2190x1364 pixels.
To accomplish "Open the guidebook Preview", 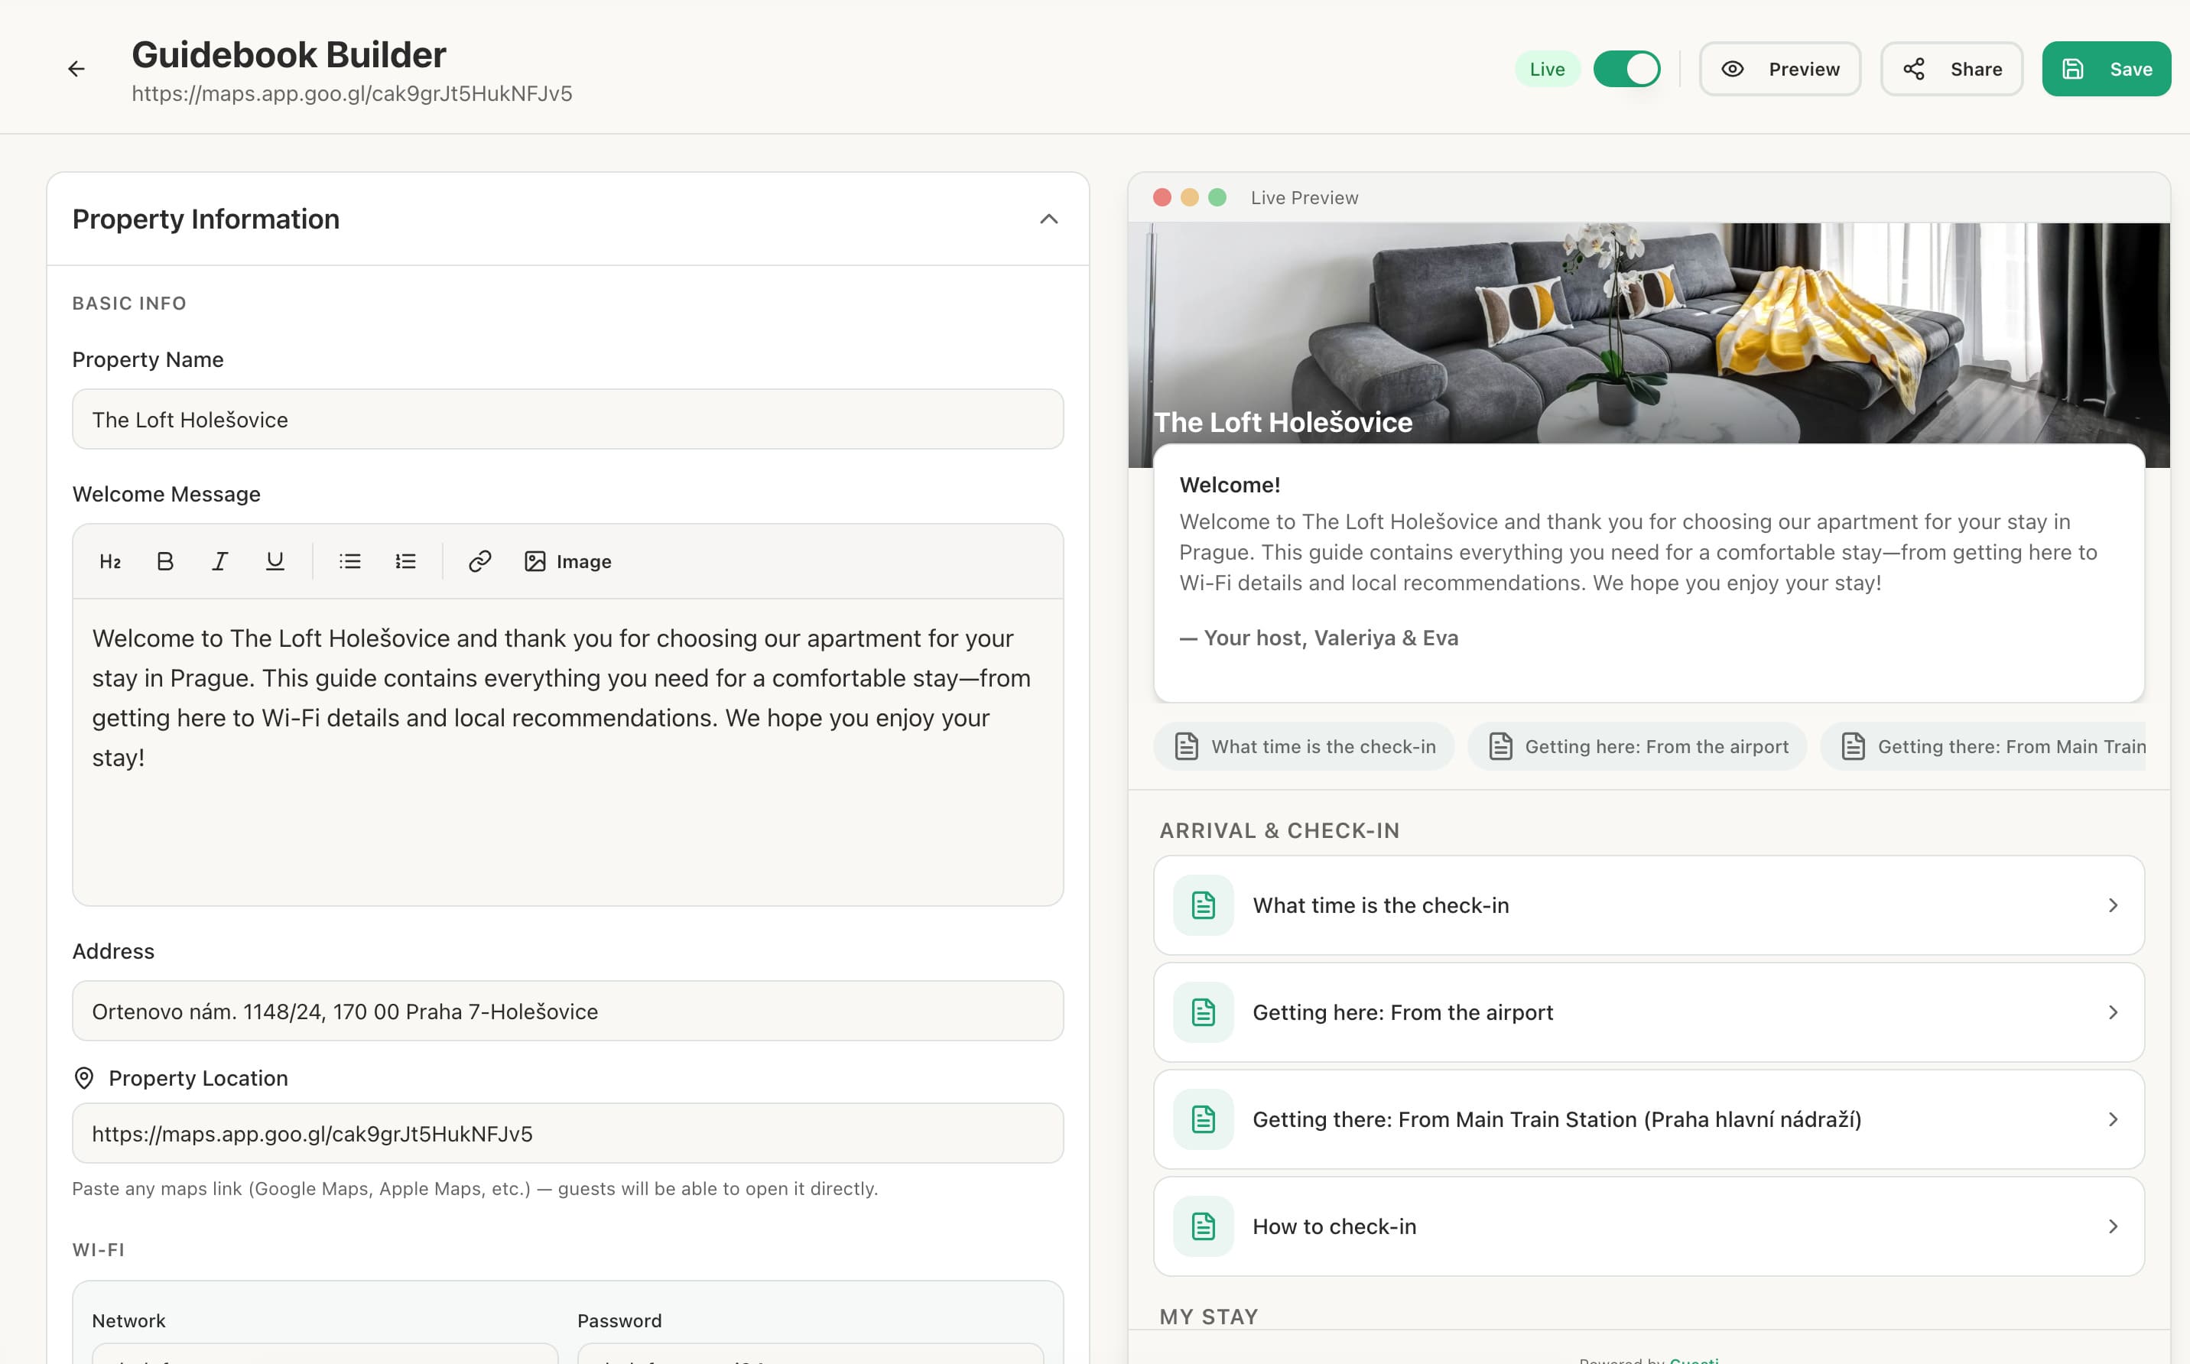I will [x=1779, y=67].
